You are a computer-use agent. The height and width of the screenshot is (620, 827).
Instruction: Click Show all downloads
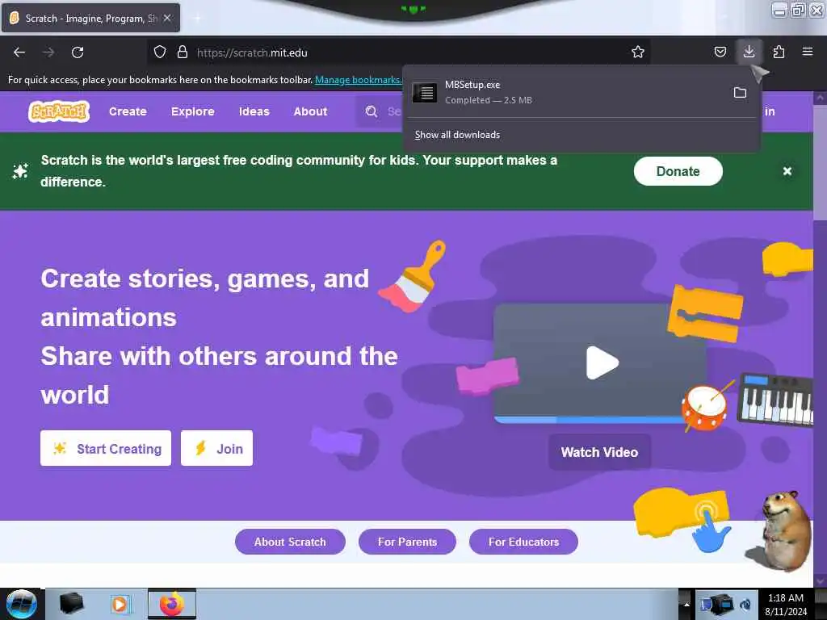coord(457,135)
